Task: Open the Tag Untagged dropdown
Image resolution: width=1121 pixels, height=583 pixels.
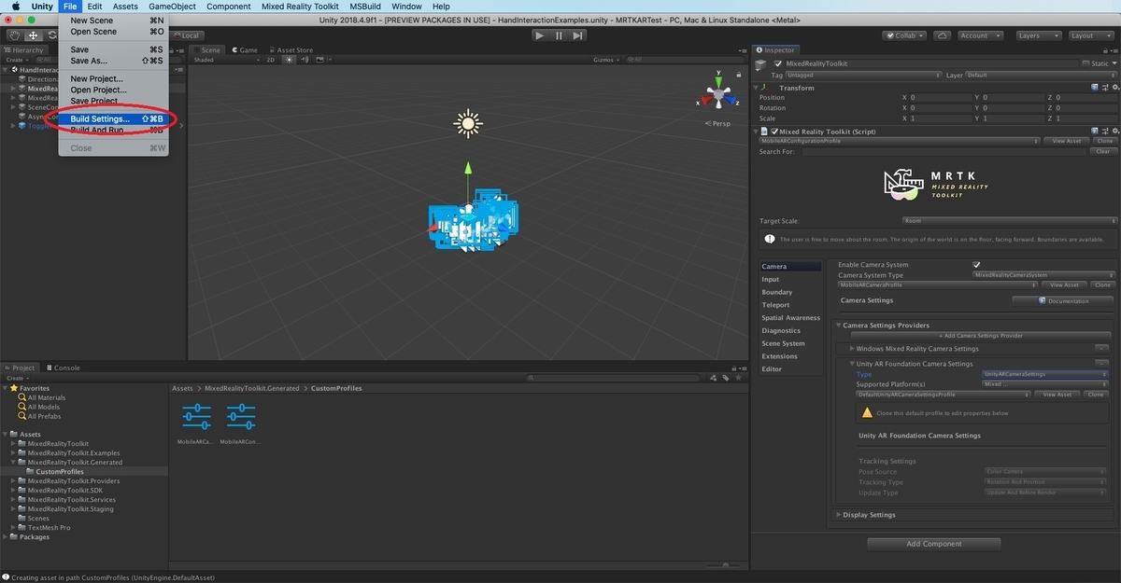Action: pyautogui.click(x=863, y=75)
